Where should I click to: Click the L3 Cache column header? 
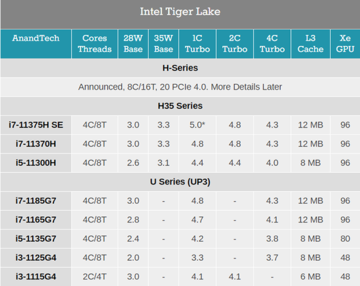[x=311, y=43]
